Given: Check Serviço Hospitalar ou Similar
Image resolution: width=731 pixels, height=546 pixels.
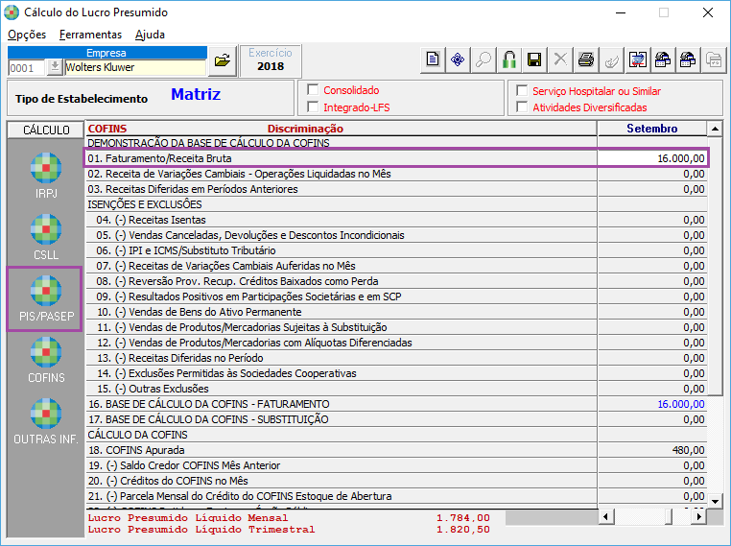Looking at the screenshot, I should [x=522, y=90].
